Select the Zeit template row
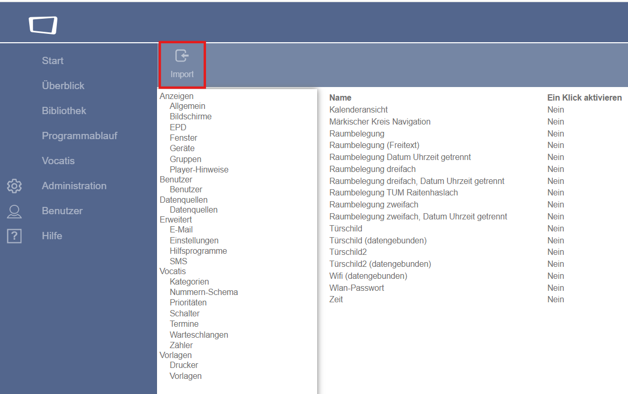 coord(336,300)
